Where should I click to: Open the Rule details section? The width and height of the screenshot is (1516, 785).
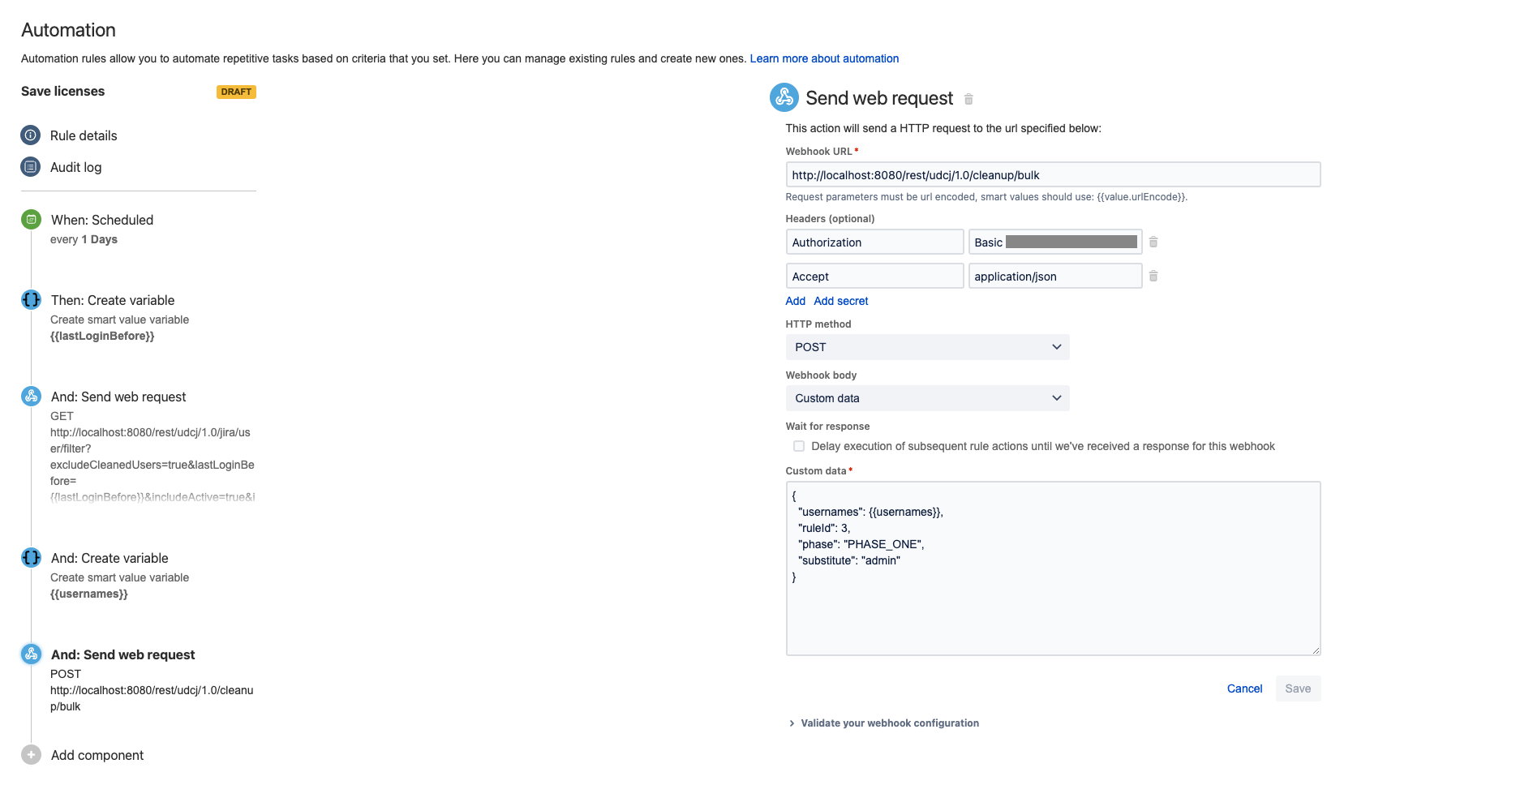point(84,135)
